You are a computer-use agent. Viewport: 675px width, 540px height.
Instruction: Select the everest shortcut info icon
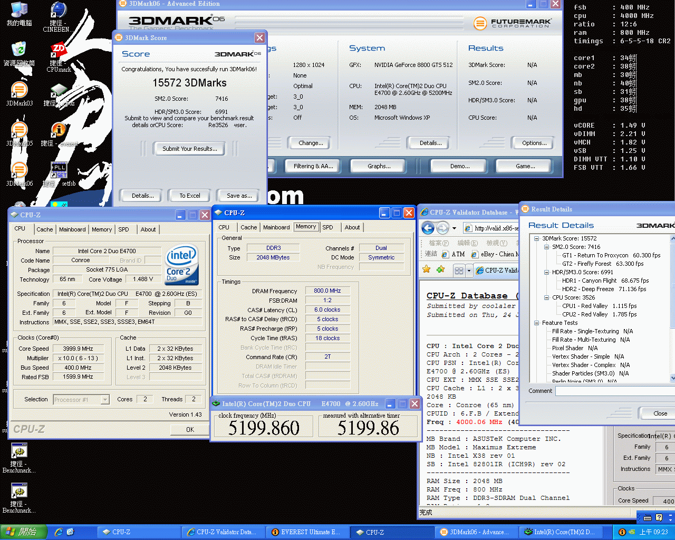[59, 130]
